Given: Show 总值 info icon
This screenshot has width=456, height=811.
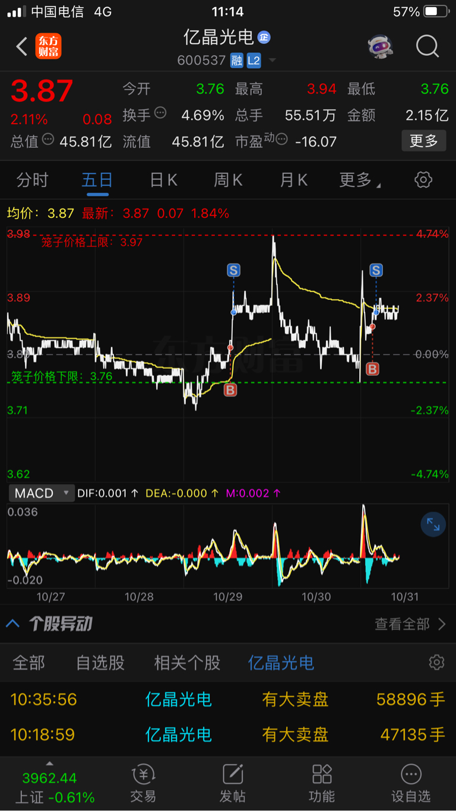Looking at the screenshot, I should (48, 140).
